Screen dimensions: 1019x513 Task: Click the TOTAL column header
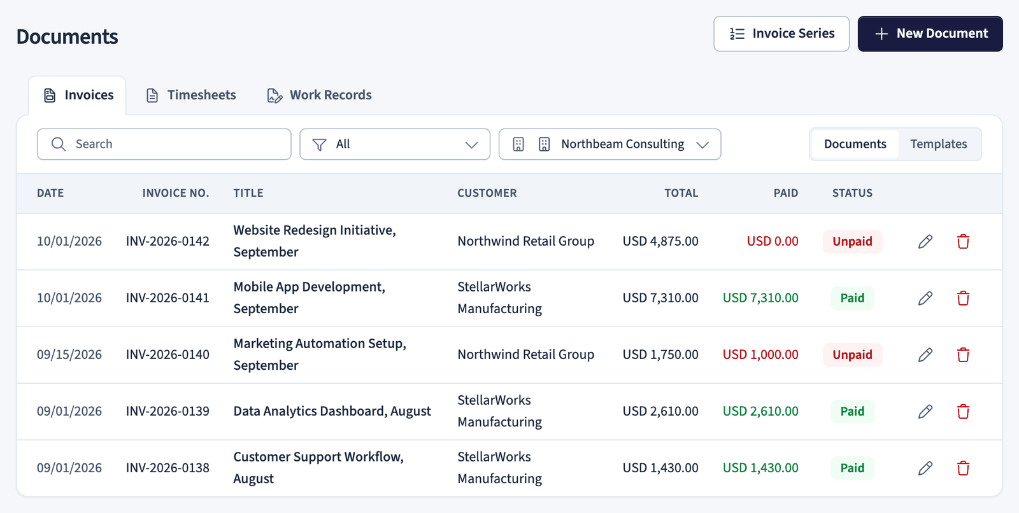click(681, 193)
